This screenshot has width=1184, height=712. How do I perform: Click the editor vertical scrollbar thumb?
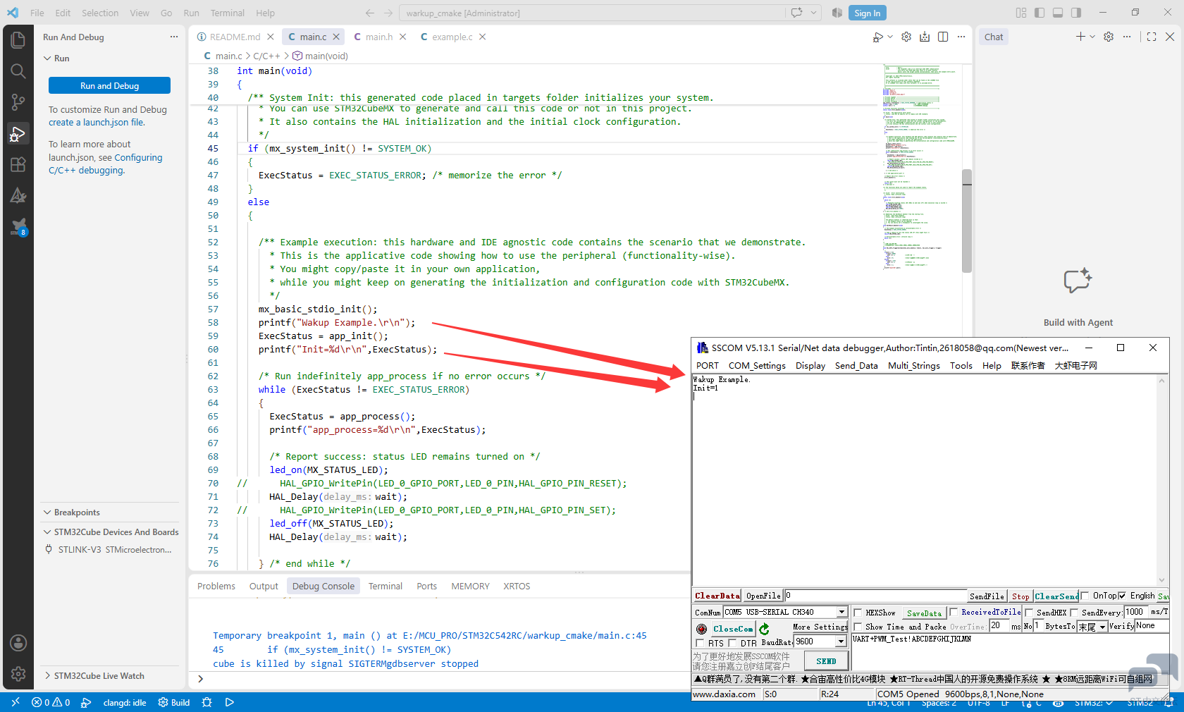click(967, 220)
